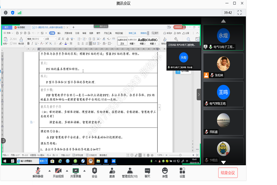
Task: Collapse the WPS ribbon with chevron
Action: [197, 33]
